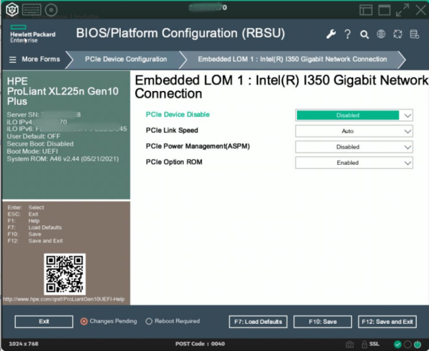Click the QR code help image
429x351 pixels.
65,274
